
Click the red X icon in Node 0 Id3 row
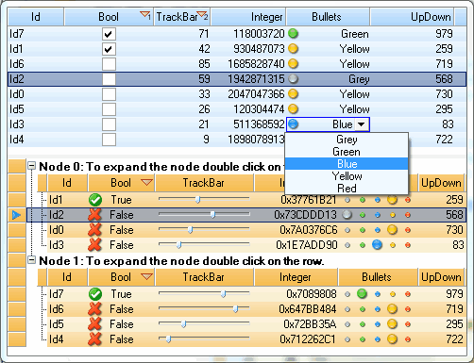[95, 245]
